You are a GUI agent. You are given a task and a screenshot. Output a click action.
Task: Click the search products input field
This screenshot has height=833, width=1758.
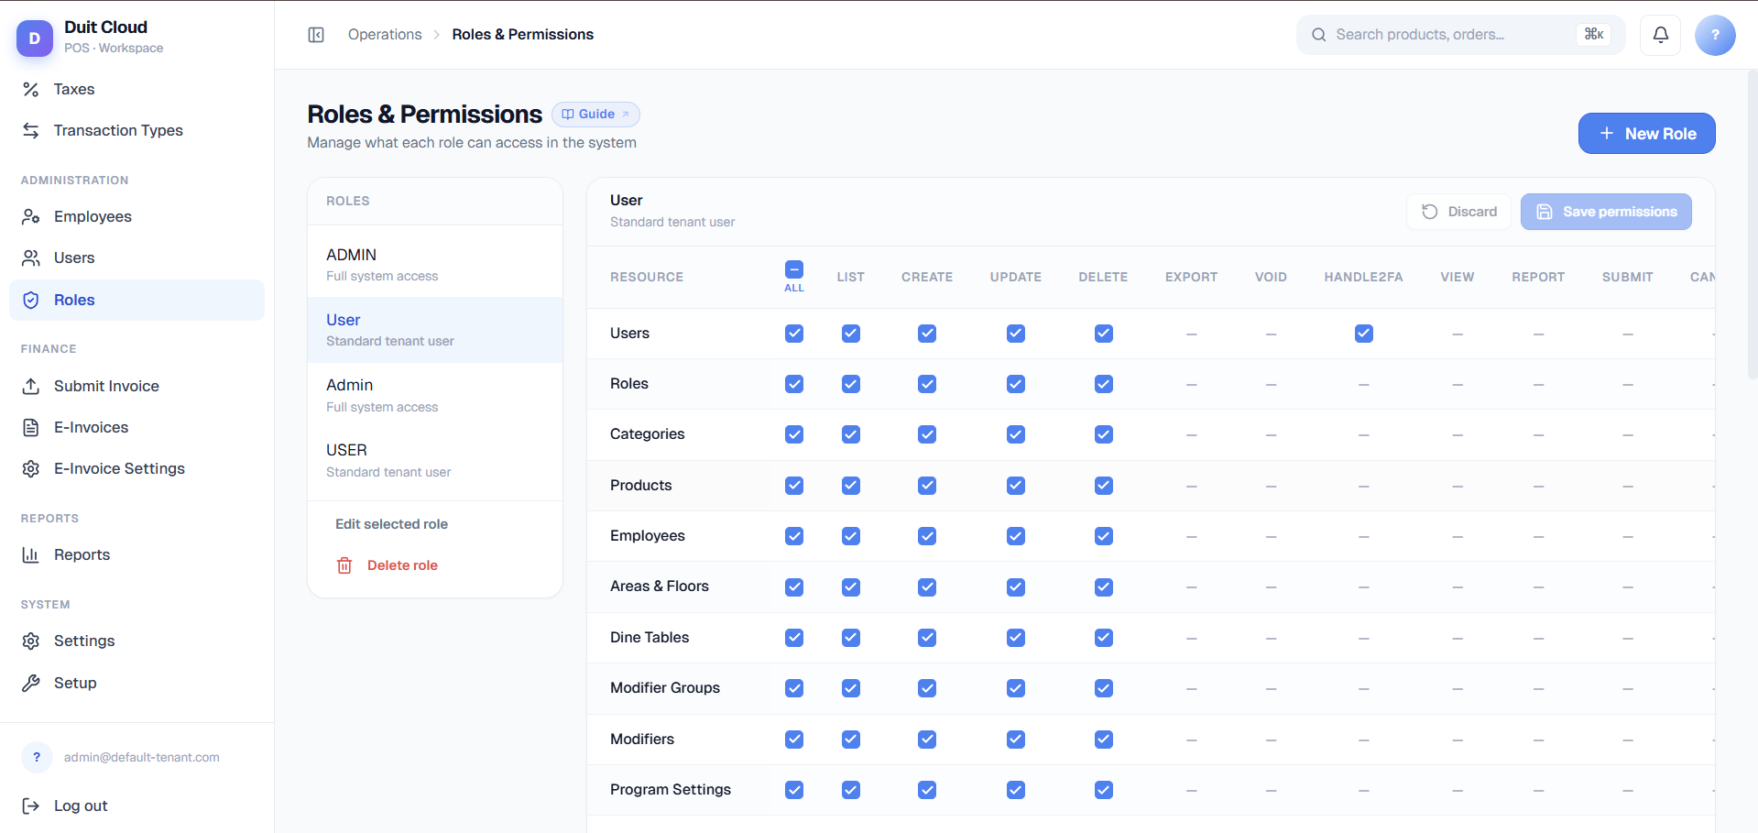(1460, 35)
